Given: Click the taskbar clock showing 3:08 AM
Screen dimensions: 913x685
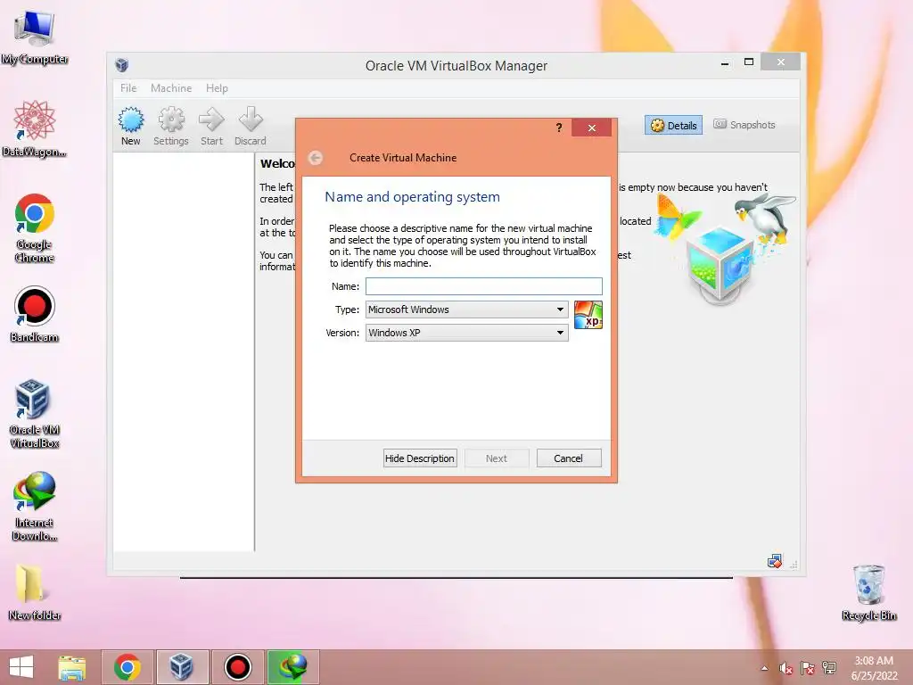Looking at the screenshot, I should (874, 668).
